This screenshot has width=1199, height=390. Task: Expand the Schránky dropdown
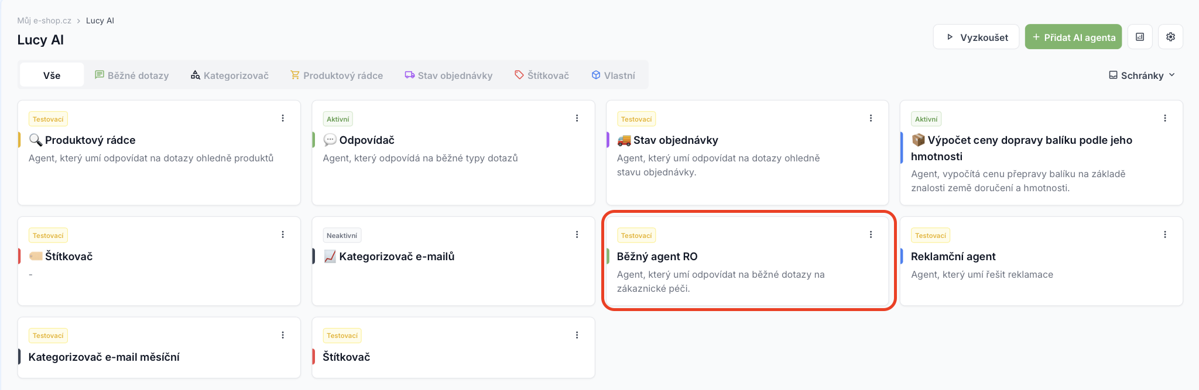[1142, 75]
